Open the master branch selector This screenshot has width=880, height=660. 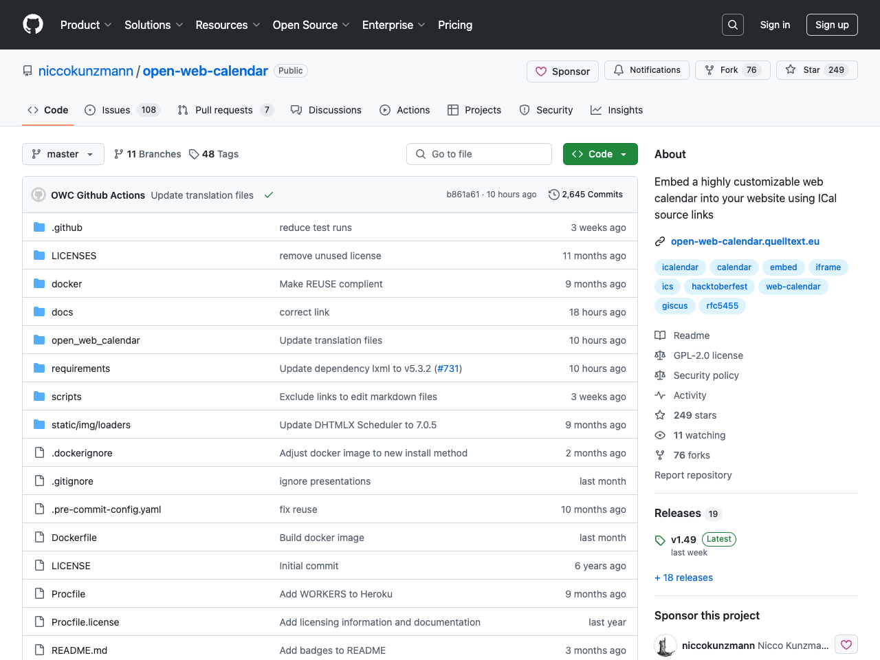(63, 154)
